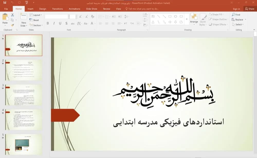Expand the shapes gallery More arrow

pos(187,19)
